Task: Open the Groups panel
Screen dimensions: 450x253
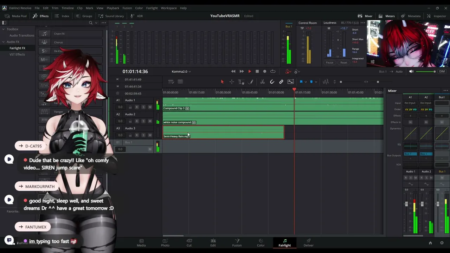Action: tap(84, 16)
